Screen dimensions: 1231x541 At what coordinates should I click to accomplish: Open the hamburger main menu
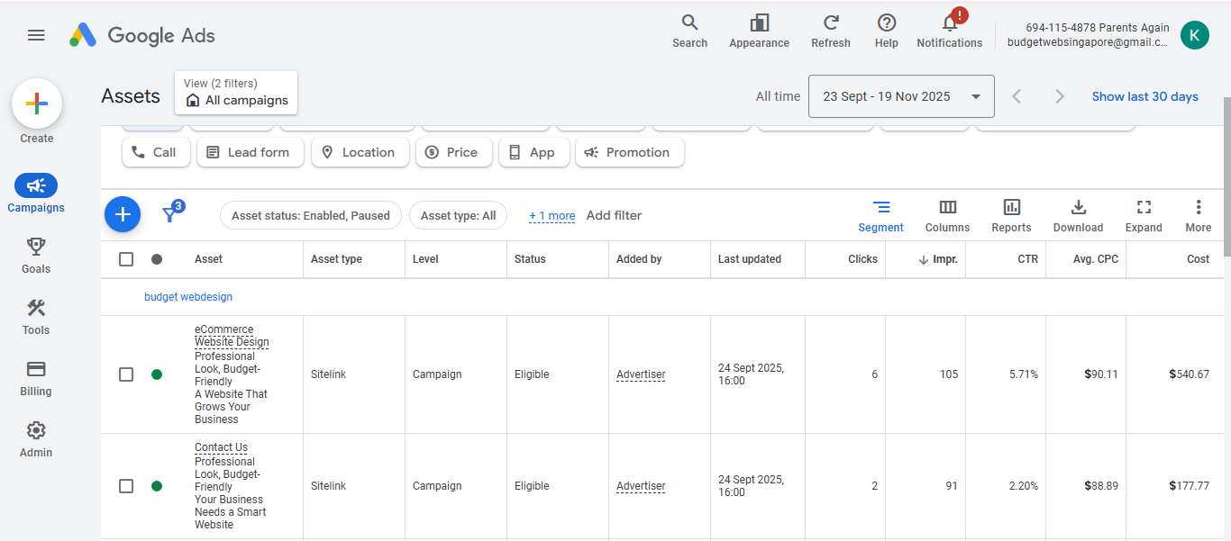(36, 35)
